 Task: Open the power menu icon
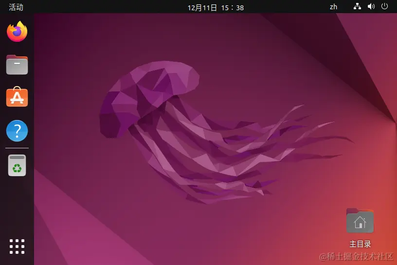click(x=384, y=6)
